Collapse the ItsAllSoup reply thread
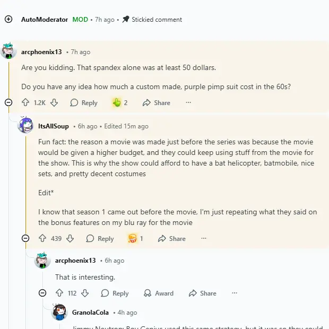 pyautogui.click(x=25, y=238)
